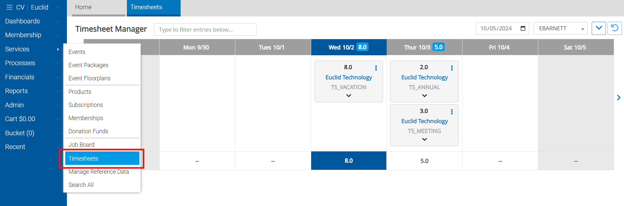Click the 5.0 hours badge on Thur header
This screenshot has width=624, height=206.
click(439, 47)
